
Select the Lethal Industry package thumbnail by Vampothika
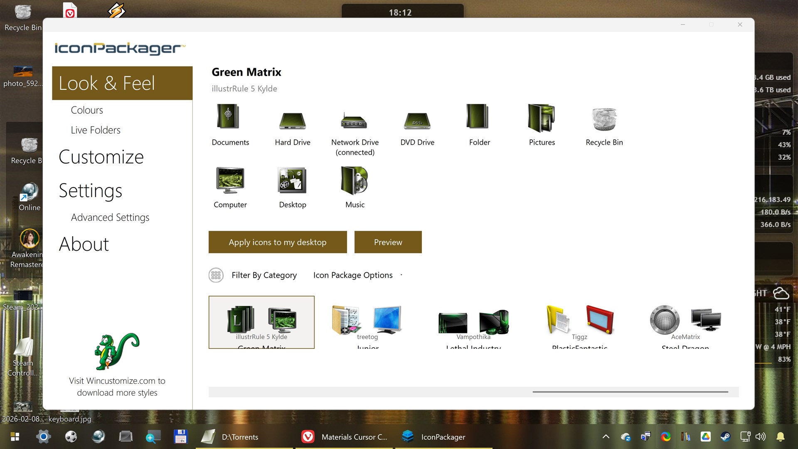click(x=473, y=323)
